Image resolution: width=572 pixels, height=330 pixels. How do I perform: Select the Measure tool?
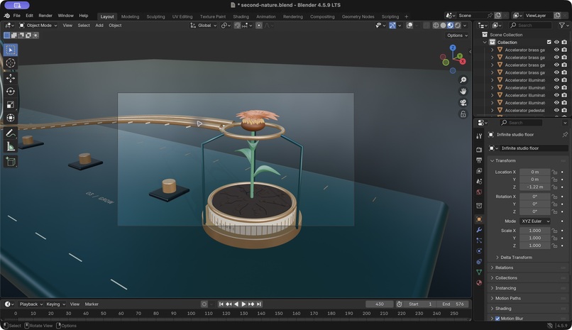(x=10, y=147)
